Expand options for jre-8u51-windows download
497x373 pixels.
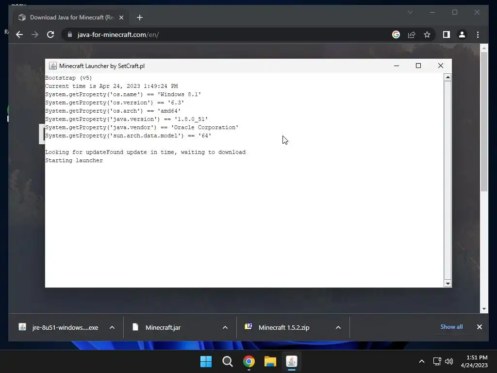tap(112, 327)
